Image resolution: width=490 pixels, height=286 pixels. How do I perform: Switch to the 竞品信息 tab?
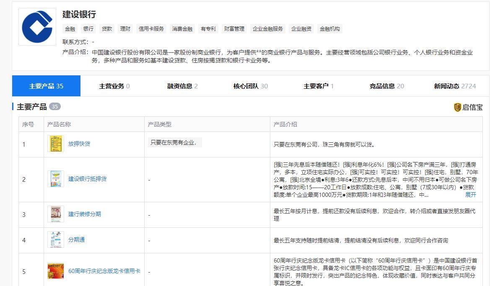coord(384,85)
